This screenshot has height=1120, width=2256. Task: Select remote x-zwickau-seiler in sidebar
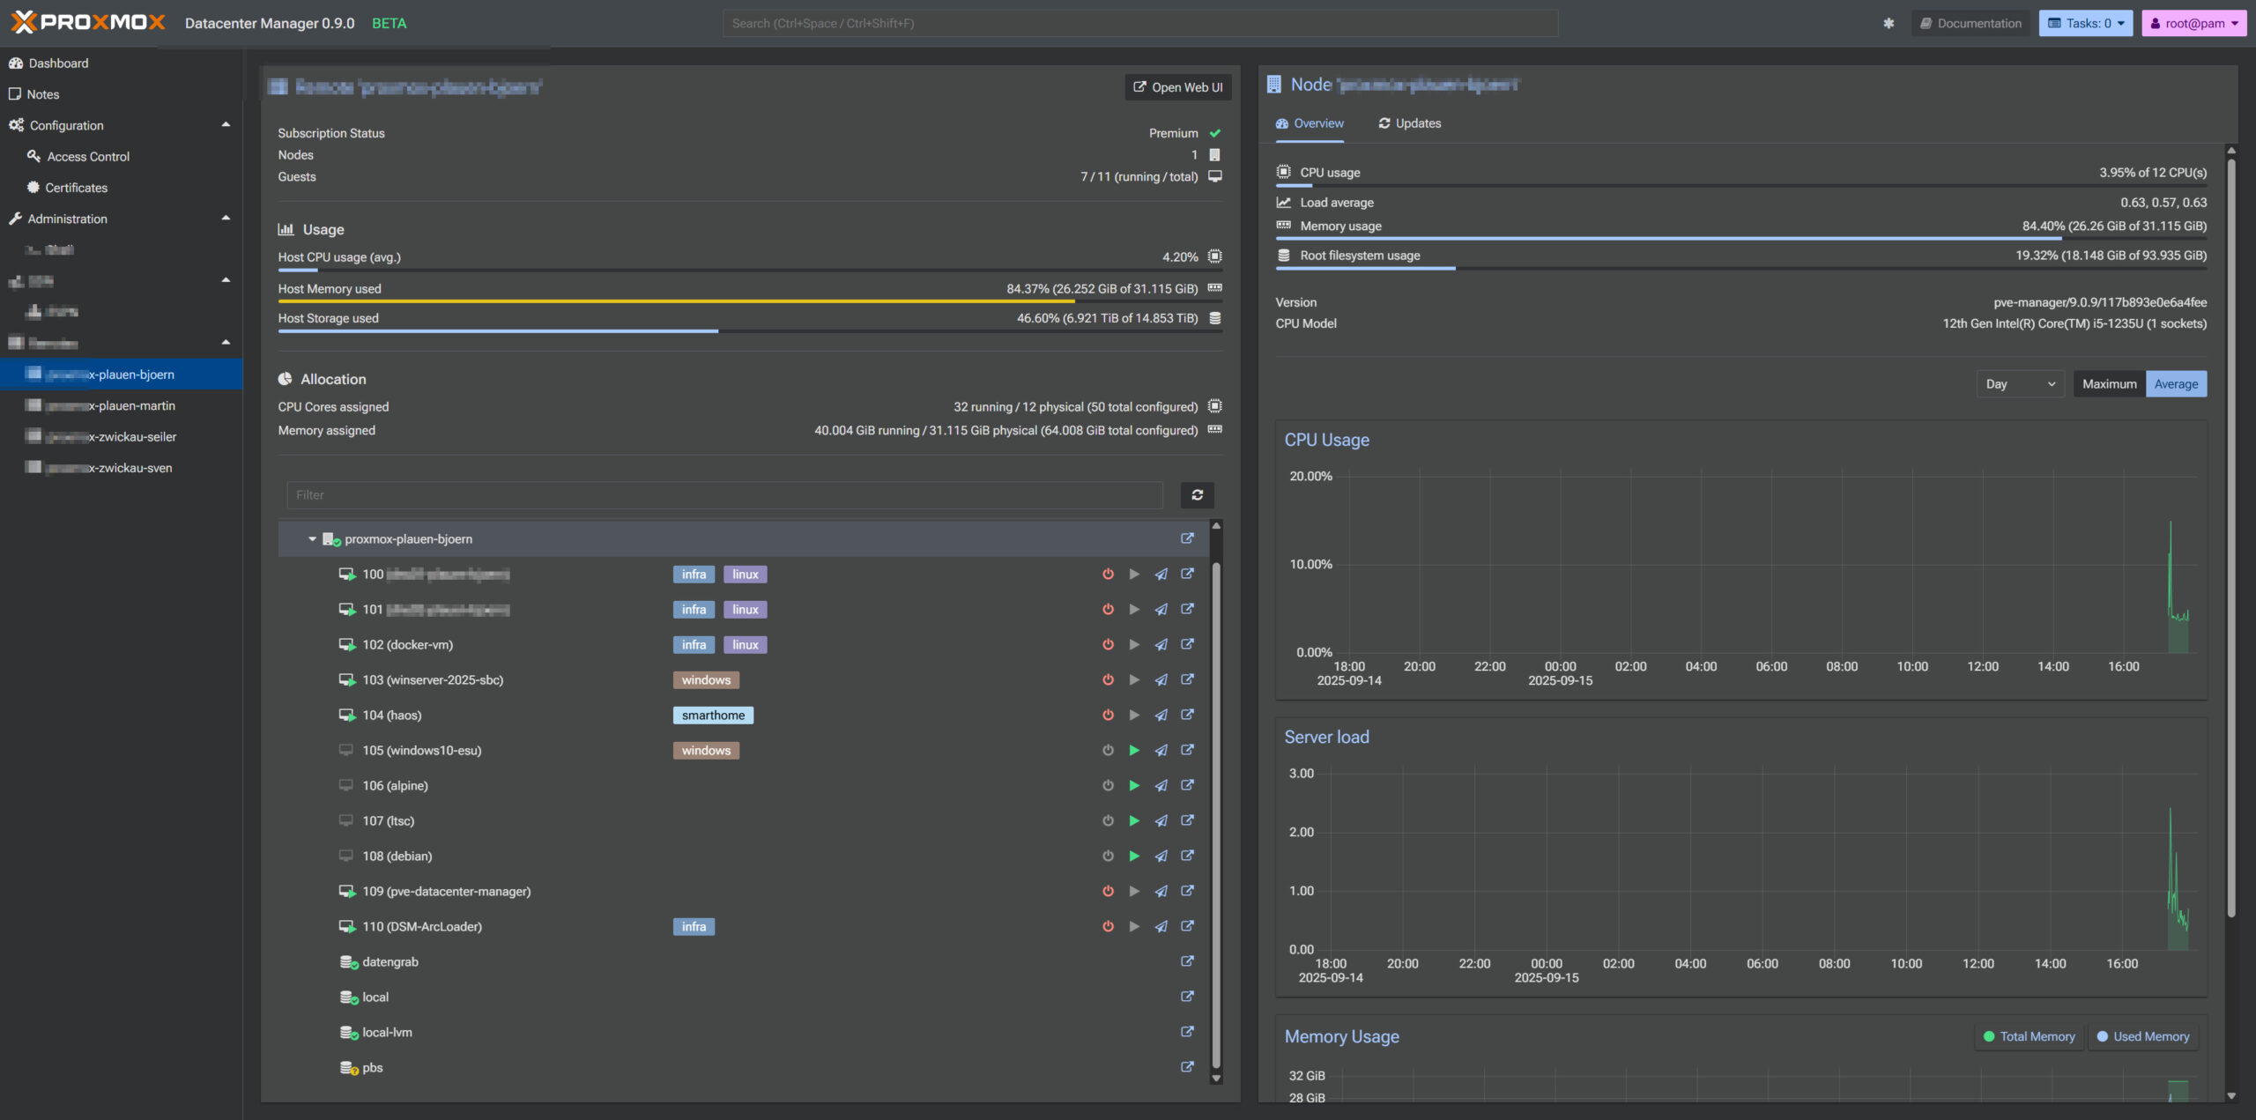click(x=121, y=437)
